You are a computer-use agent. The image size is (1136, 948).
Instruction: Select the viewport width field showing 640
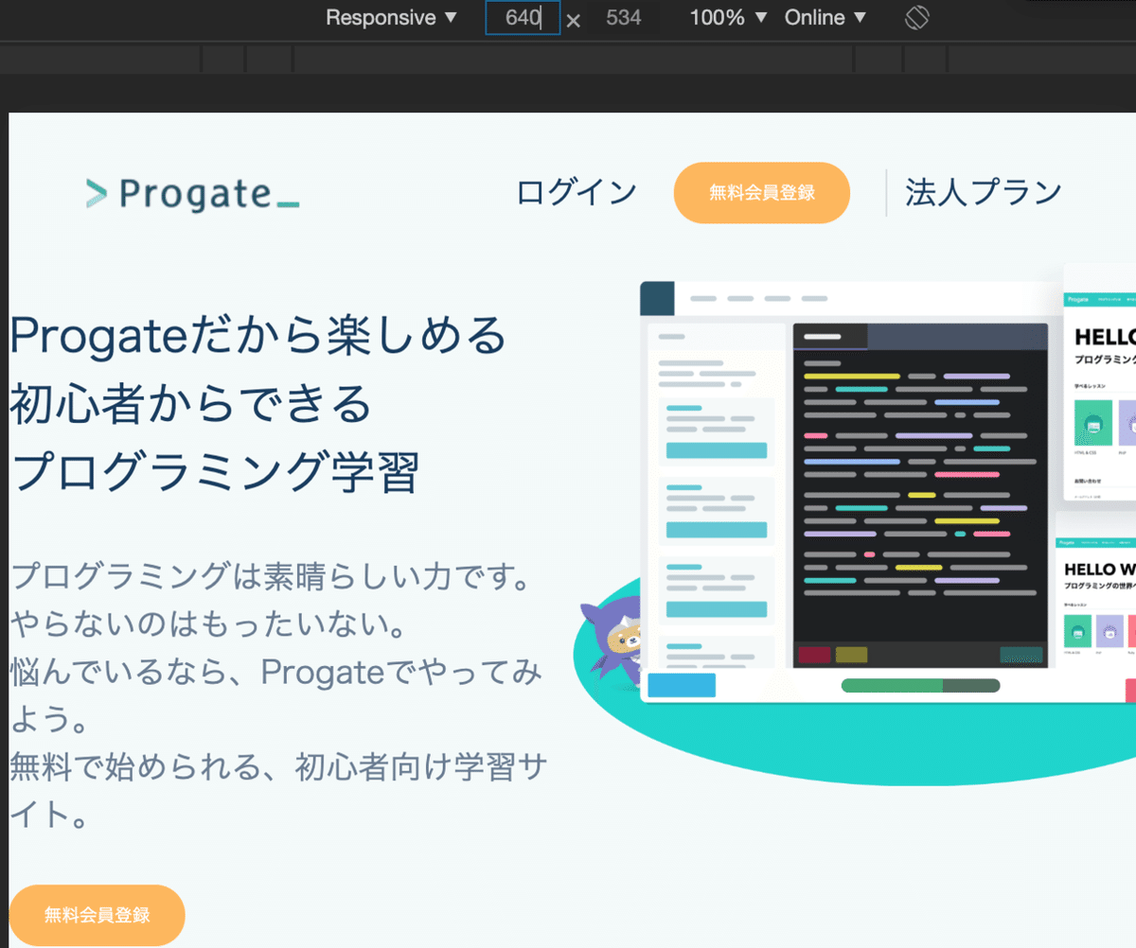522,17
